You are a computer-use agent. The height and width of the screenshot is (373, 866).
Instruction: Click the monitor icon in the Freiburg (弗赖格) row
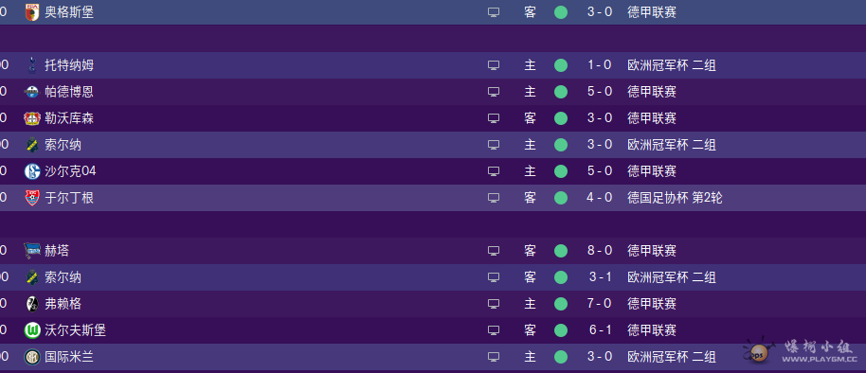[494, 304]
